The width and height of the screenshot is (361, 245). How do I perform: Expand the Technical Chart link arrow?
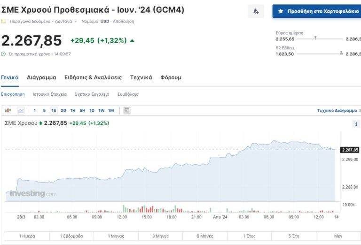pos(360,111)
